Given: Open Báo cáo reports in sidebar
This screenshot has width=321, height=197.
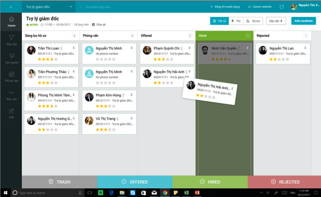Looking at the screenshot, I should (11, 95).
